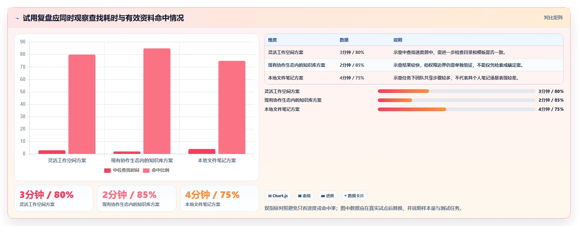Click 本地文件笔记方案 label beside the progress bar
Viewport: 578px width, 226px height.
coord(282,109)
